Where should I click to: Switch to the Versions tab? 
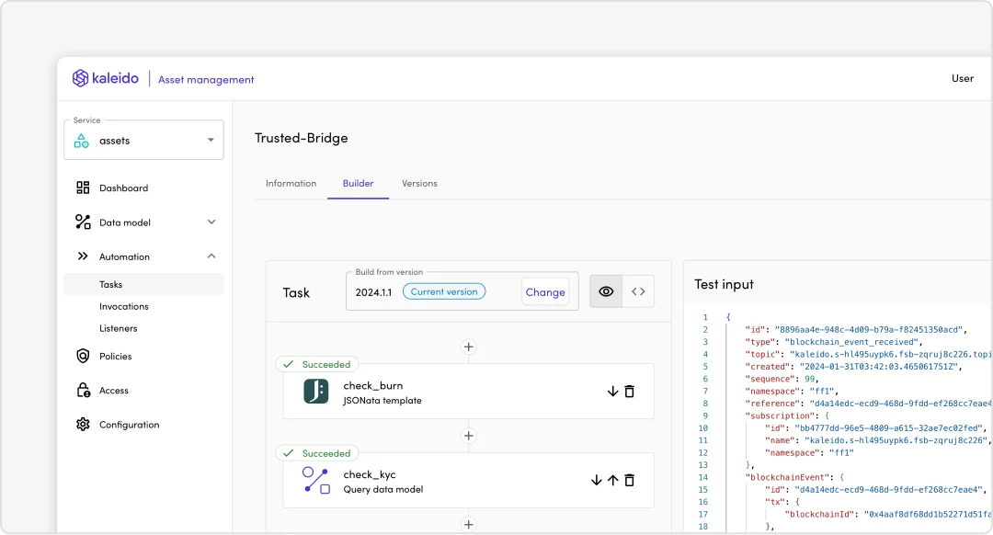click(419, 183)
